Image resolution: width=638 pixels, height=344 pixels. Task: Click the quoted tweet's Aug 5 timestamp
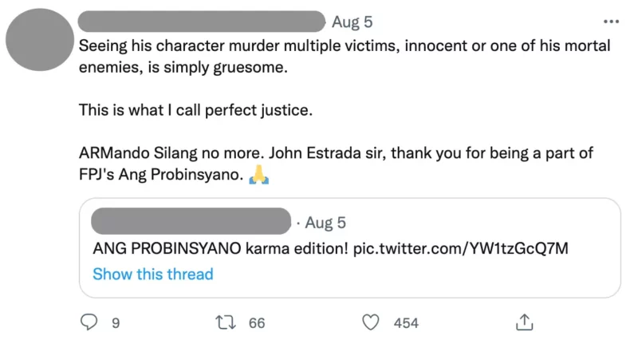(324, 222)
